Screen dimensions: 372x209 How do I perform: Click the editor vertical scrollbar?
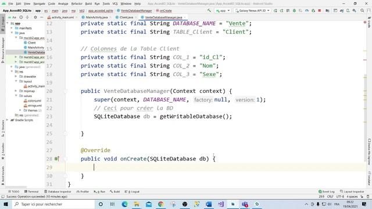click(x=365, y=118)
